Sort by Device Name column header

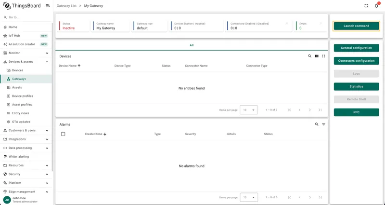pyautogui.click(x=69, y=66)
